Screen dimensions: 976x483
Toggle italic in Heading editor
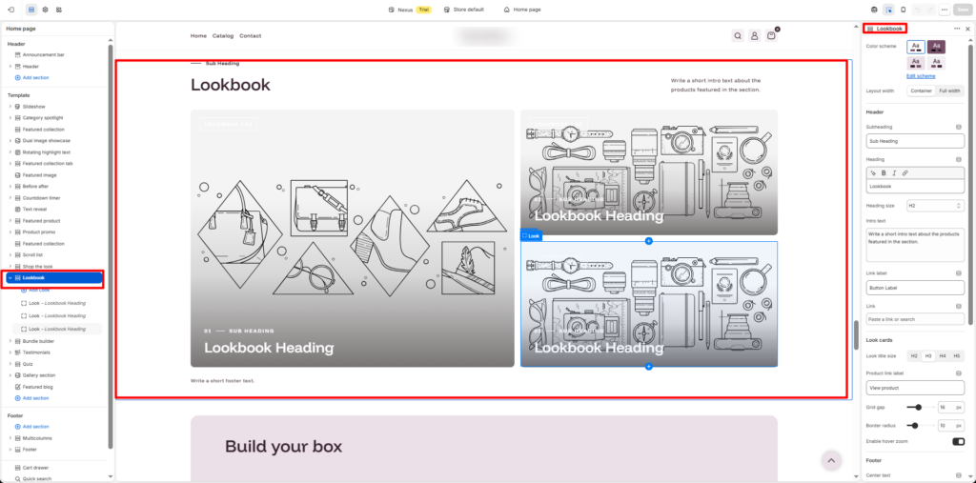click(x=894, y=173)
